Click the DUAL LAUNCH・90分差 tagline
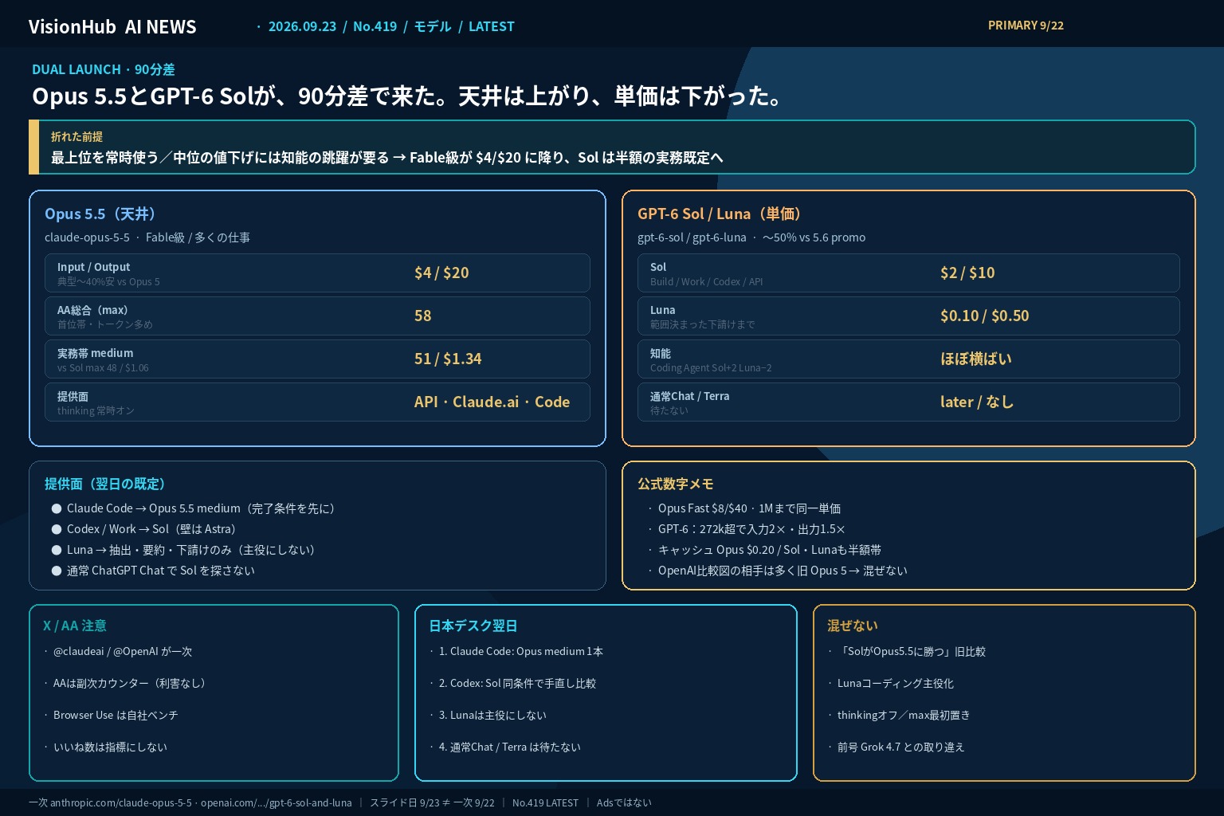 tap(104, 69)
